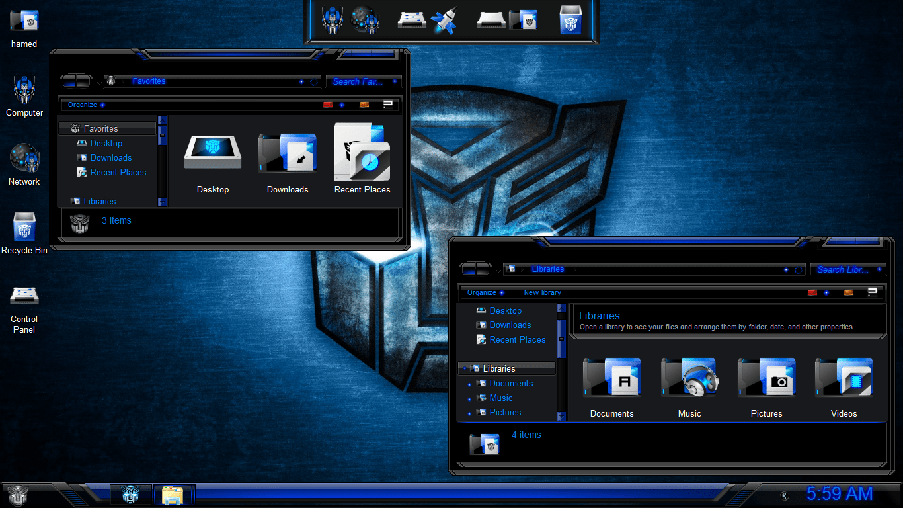Expand view options arrow in Libraries toolbar
This screenshot has height=508, width=903.
click(x=826, y=292)
